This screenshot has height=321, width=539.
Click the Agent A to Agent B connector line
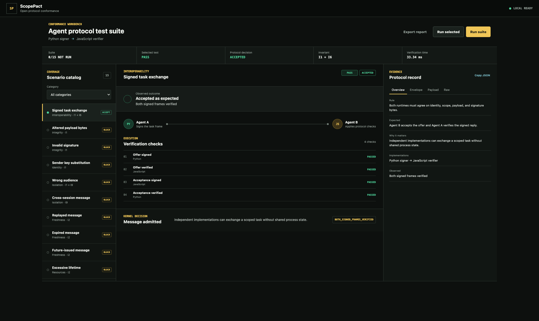[247, 124]
